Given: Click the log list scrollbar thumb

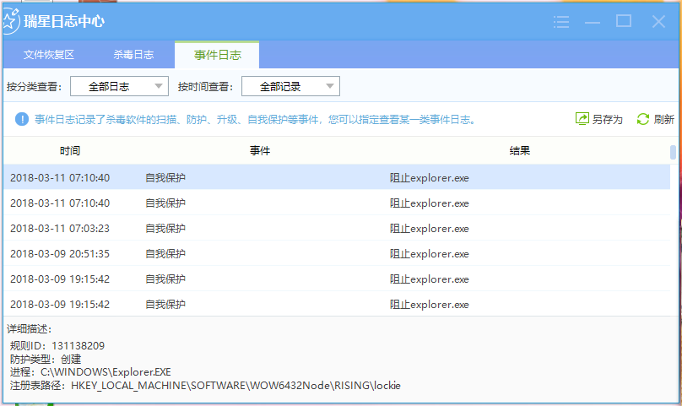Looking at the screenshot, I should coord(673,152).
